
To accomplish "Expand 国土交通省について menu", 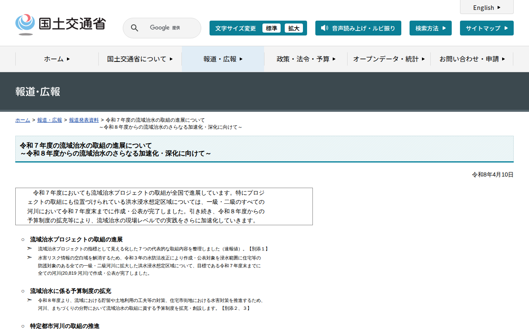I will point(140,59).
